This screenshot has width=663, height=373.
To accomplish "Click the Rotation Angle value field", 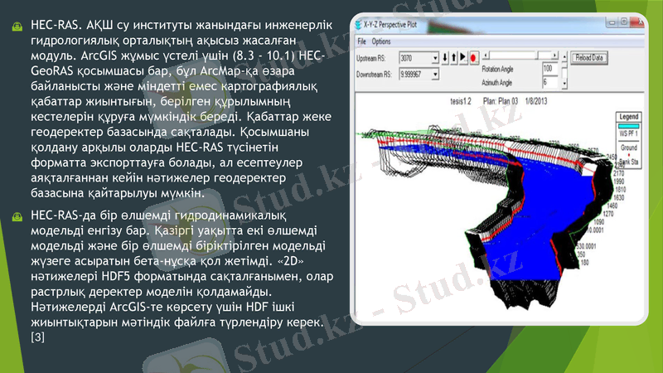I will click(x=549, y=69).
